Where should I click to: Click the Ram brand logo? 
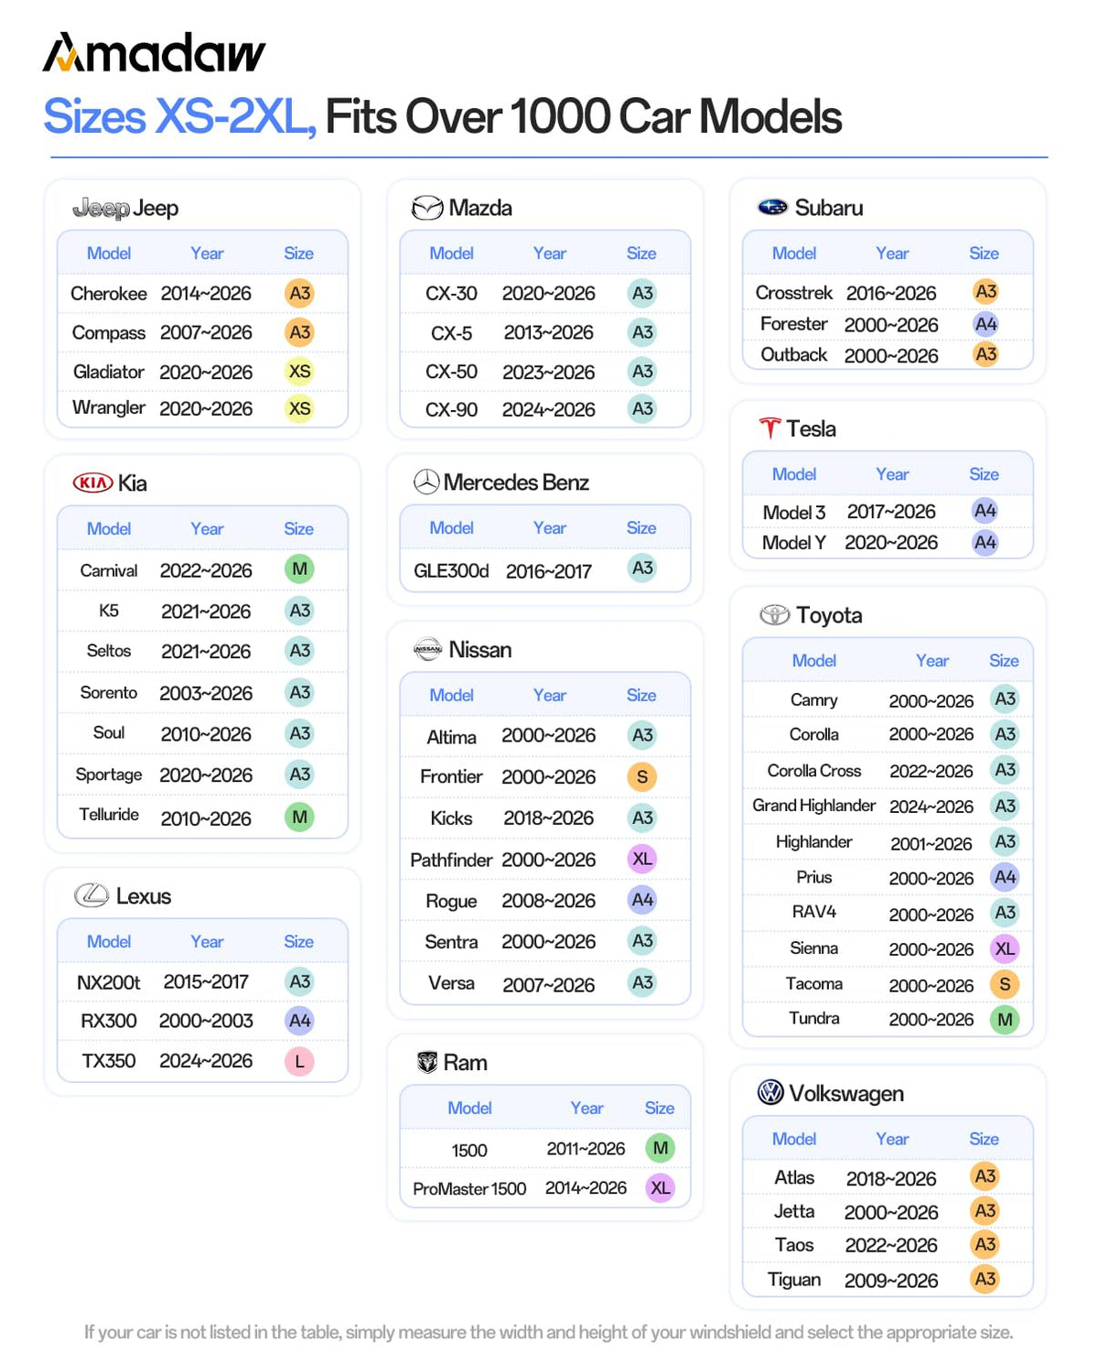(x=427, y=1062)
